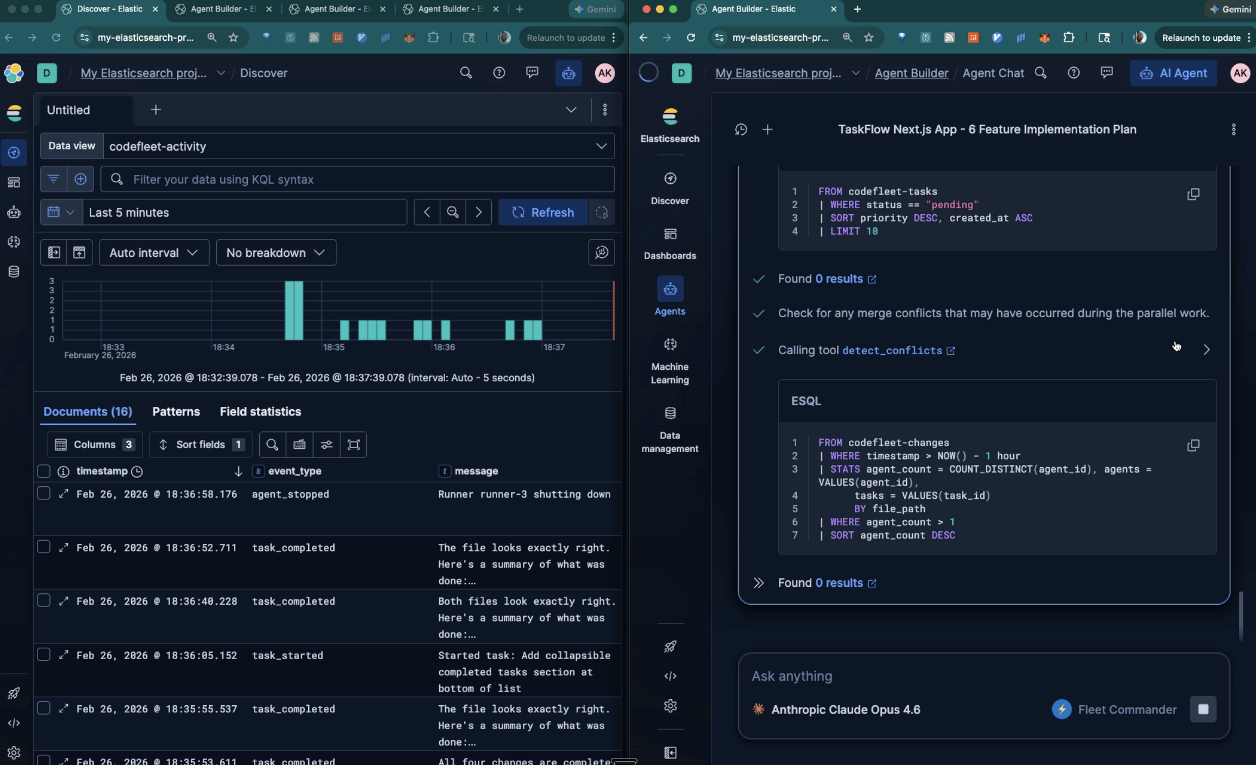Open conversation history clock icon

(741, 129)
